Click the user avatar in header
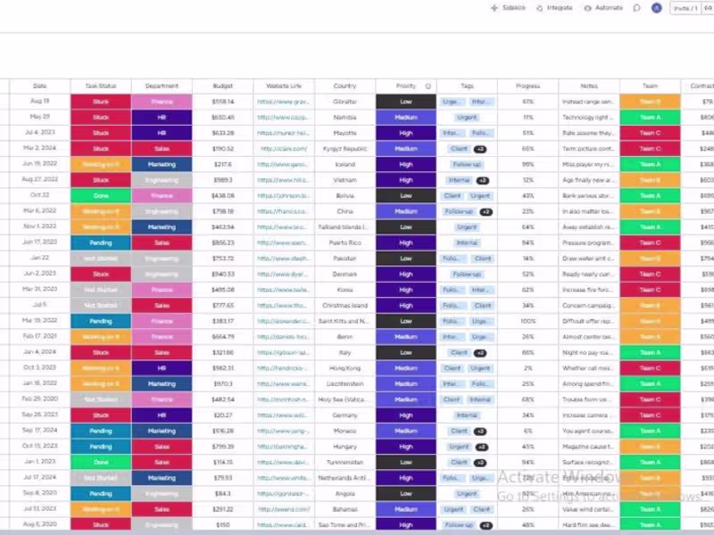Screen dimensions: 714x535 click(656, 8)
